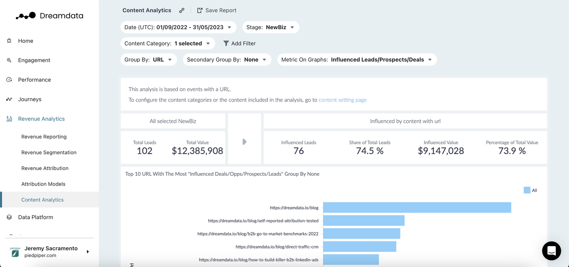Click the Content Analytics page title
This screenshot has width=569, height=267.
pos(147,11)
